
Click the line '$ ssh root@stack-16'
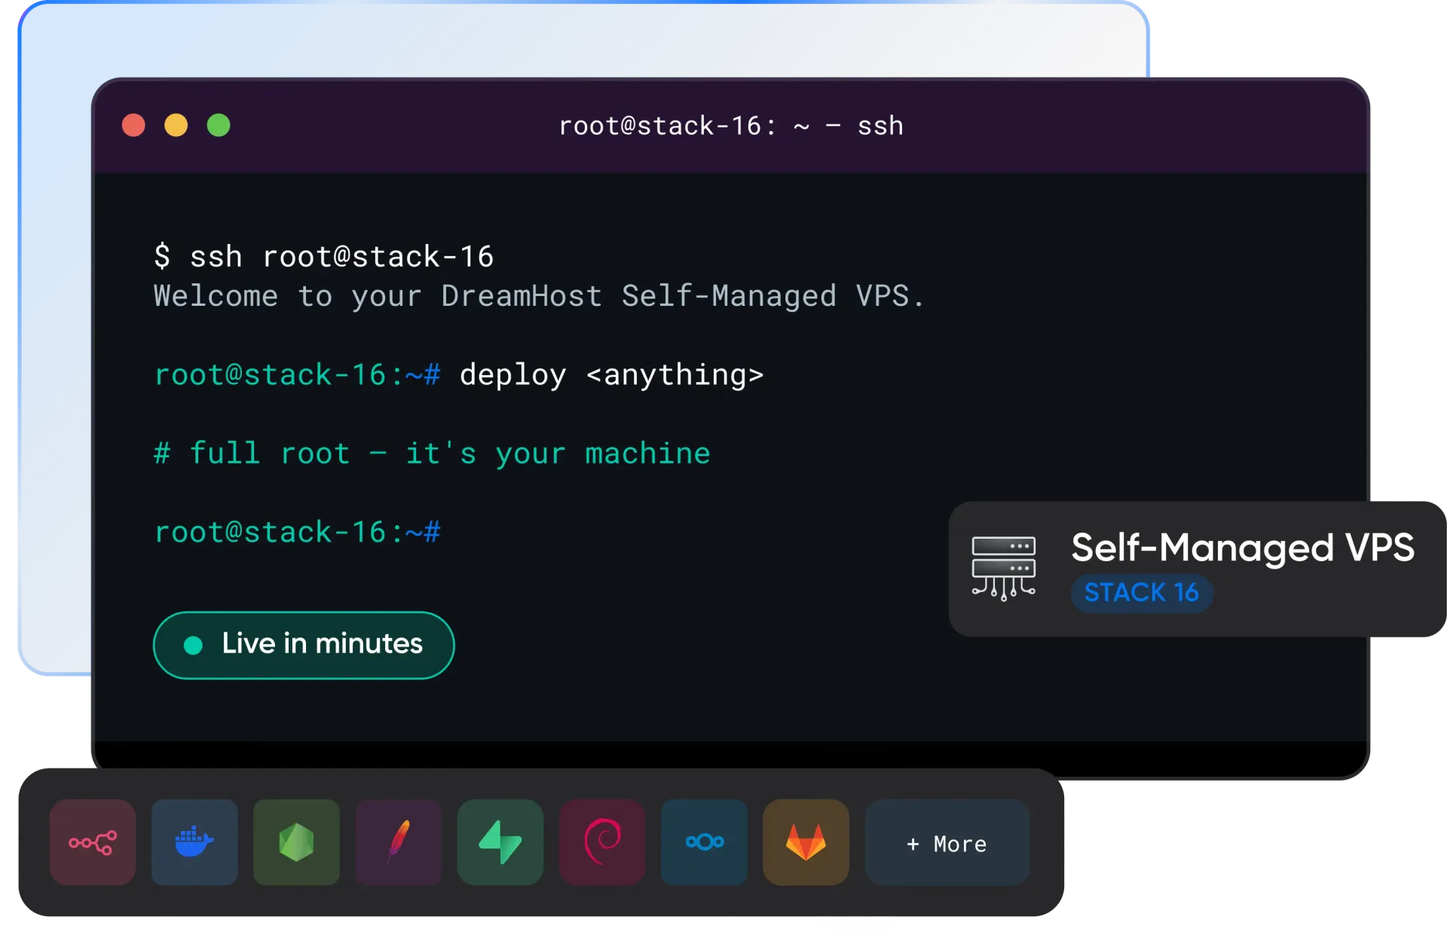[x=324, y=257]
